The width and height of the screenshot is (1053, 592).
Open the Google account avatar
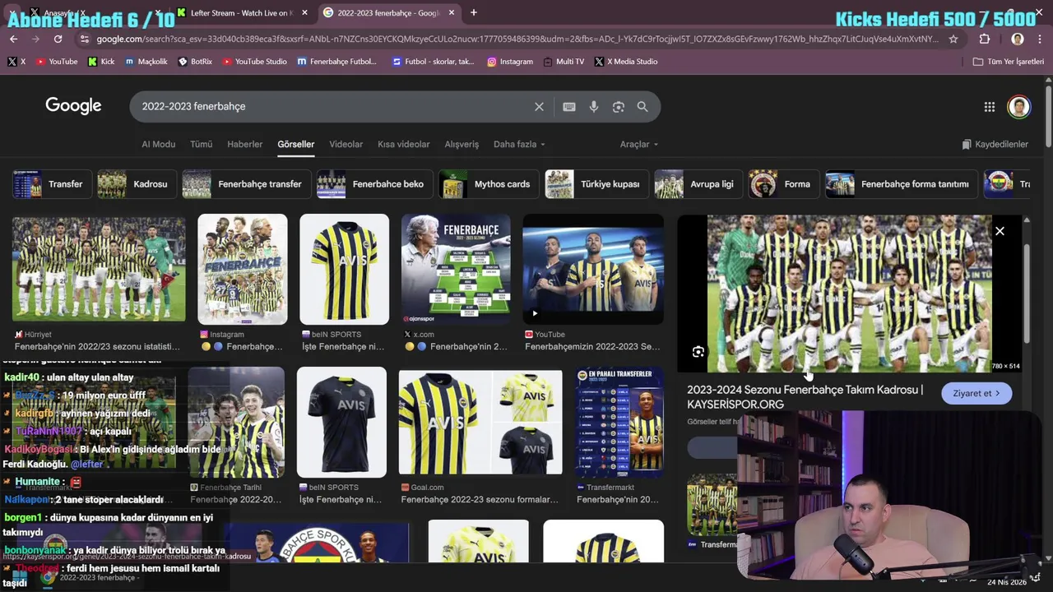coord(1019,106)
